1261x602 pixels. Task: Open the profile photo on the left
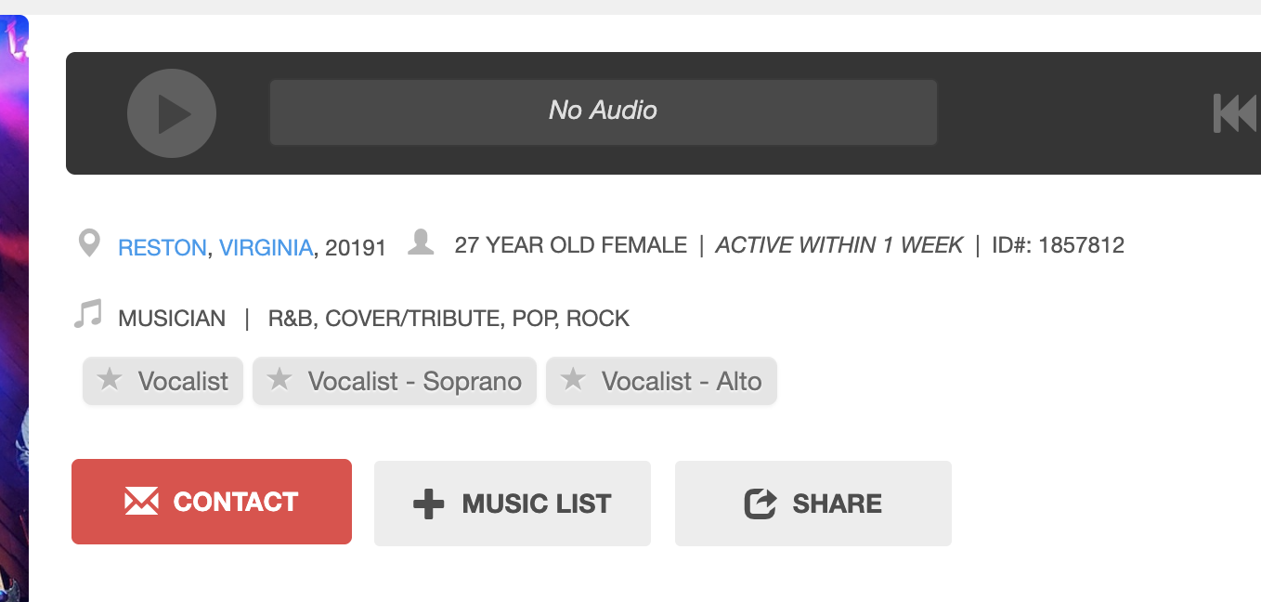14,307
